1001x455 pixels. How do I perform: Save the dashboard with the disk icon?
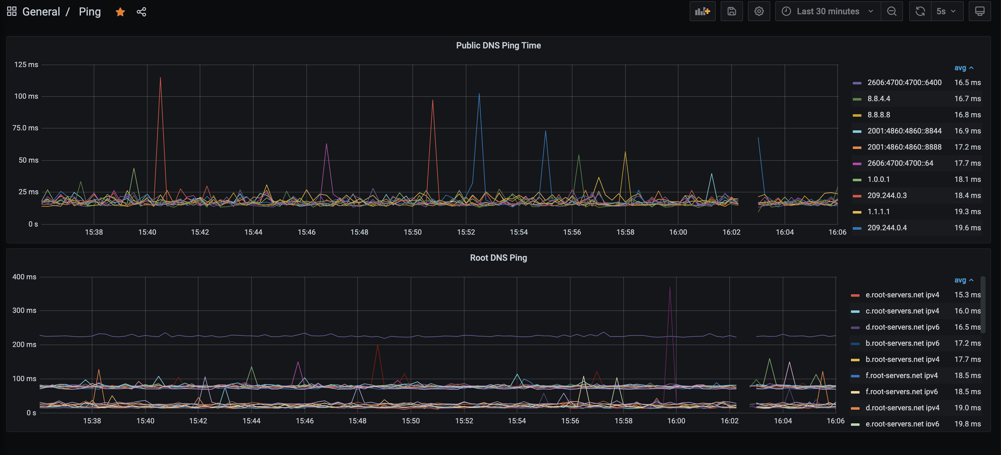[731, 11]
